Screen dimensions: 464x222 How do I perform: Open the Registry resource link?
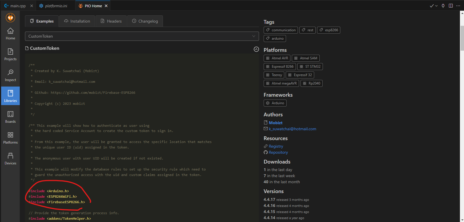tap(276, 146)
